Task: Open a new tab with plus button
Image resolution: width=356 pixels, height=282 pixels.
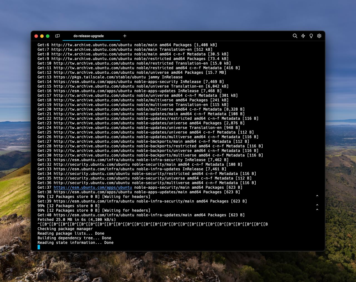Action: point(125,36)
